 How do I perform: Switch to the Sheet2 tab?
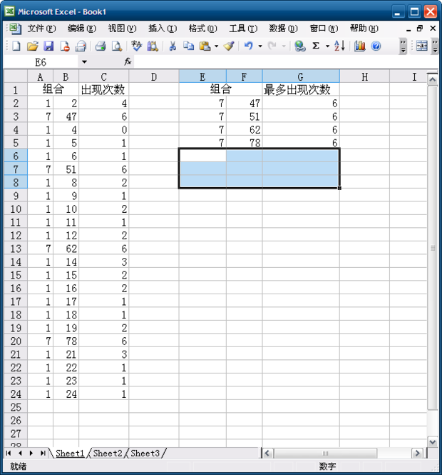(108, 453)
